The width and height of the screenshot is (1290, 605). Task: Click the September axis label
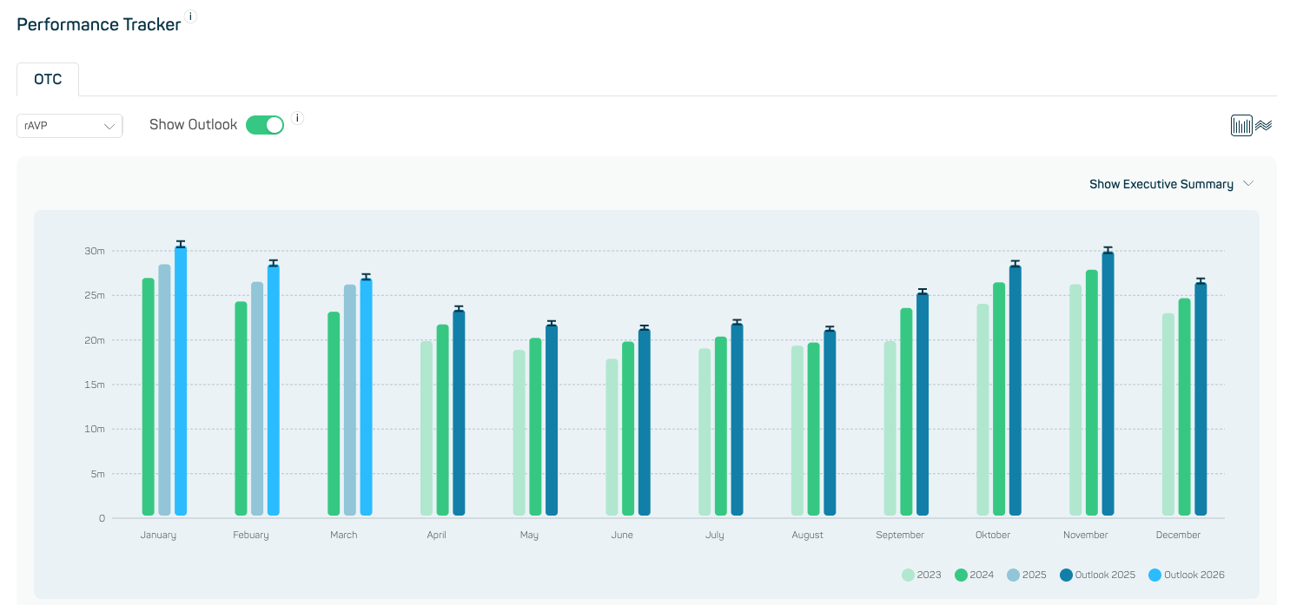tap(900, 535)
